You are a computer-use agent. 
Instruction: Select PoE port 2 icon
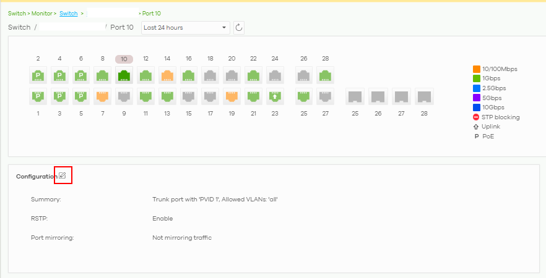click(x=38, y=76)
